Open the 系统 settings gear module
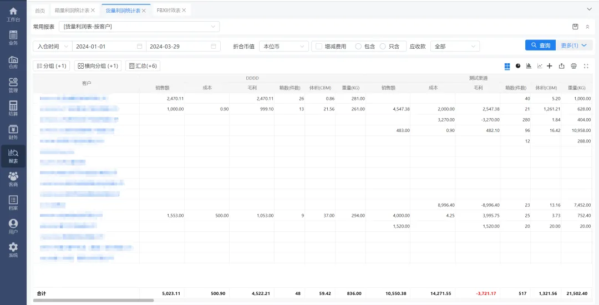Screen dimensions: 599x305 (13, 250)
